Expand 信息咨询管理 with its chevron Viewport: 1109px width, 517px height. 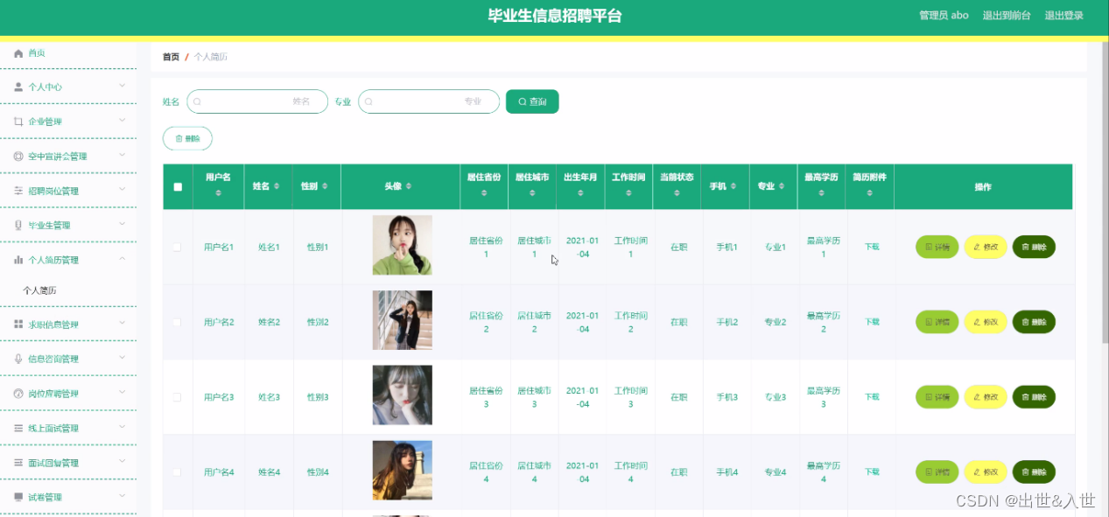pos(123,358)
